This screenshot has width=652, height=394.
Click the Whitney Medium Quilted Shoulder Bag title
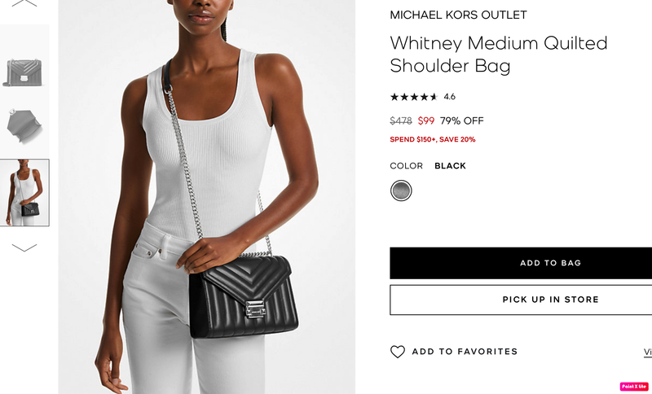tap(499, 55)
